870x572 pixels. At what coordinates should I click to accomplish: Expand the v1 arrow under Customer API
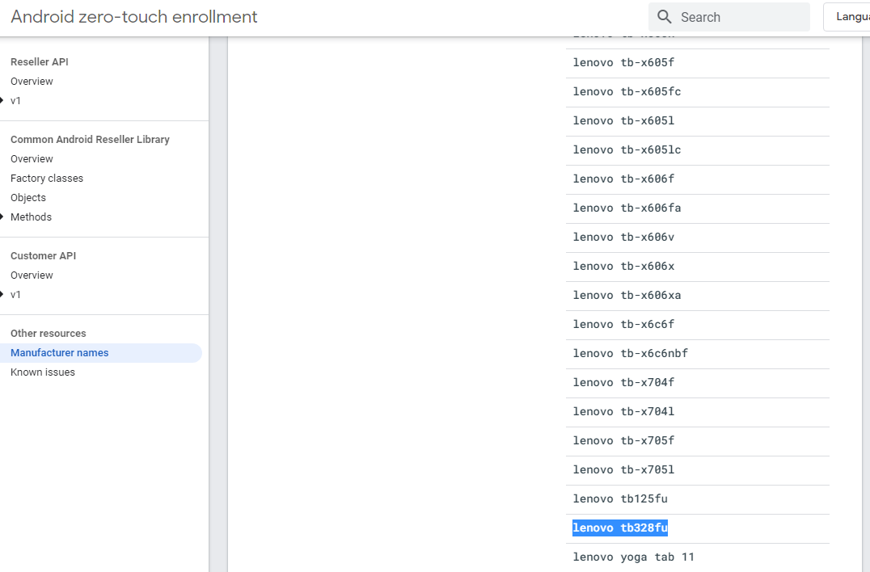point(3,295)
